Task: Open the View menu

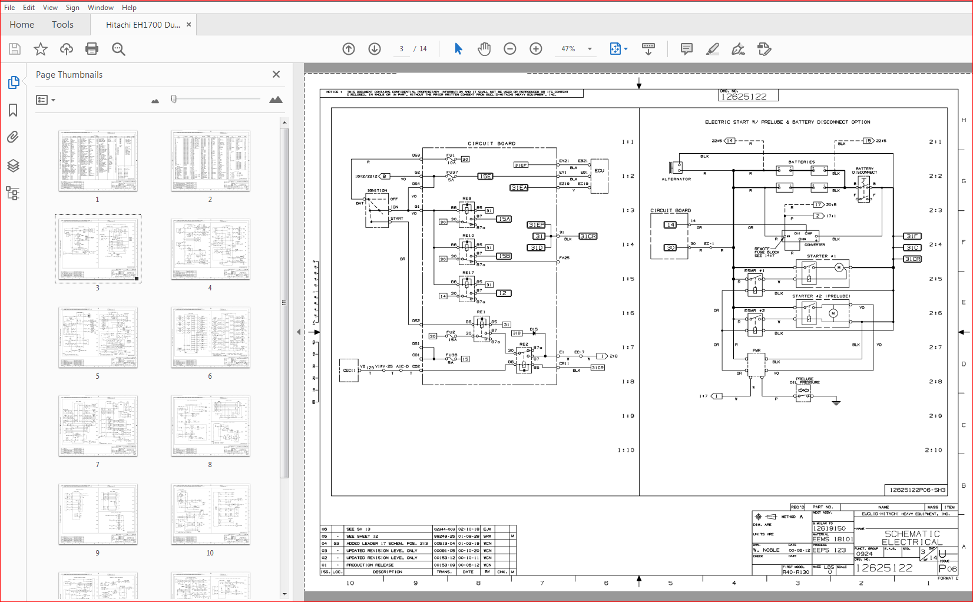Action: point(50,8)
